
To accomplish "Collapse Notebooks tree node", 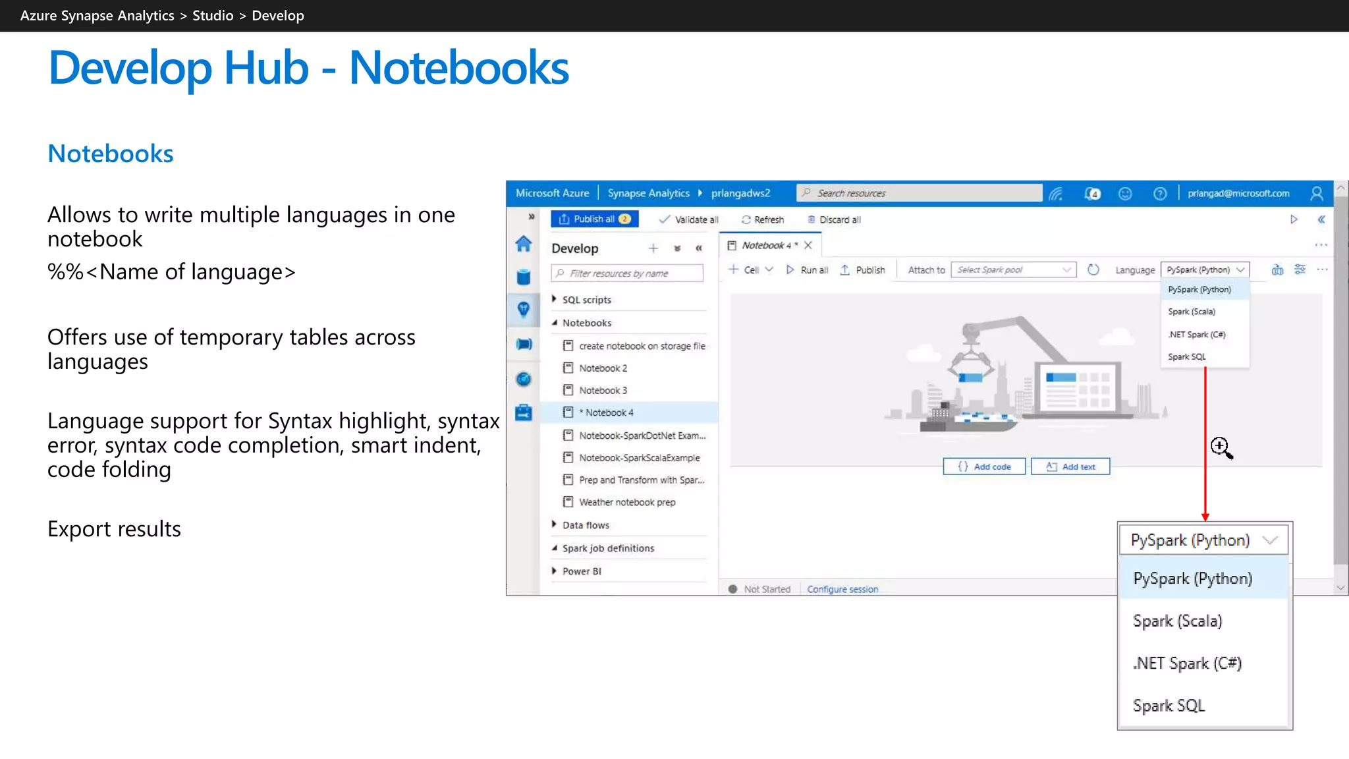I will pos(555,323).
